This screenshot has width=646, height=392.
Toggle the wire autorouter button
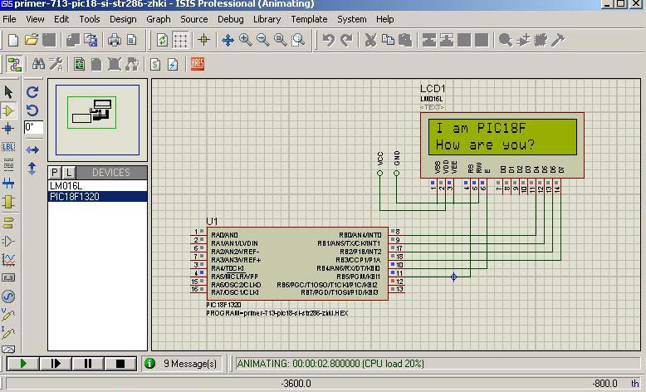(x=14, y=64)
